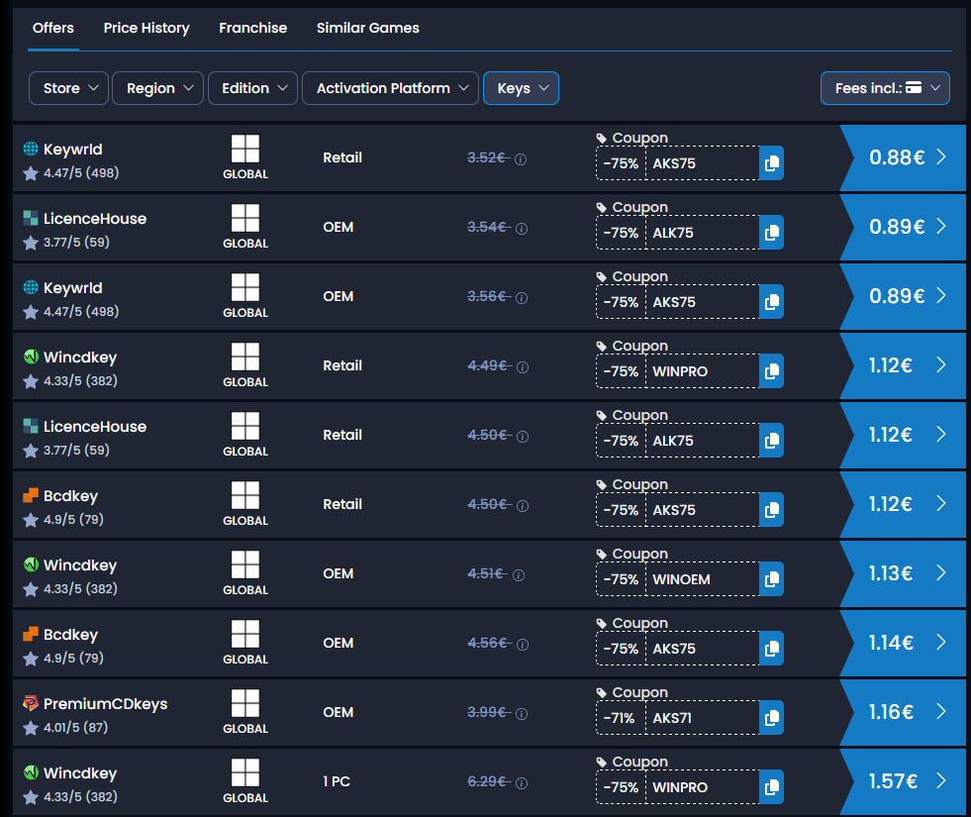Click the AKS71 coupon code text

point(672,719)
